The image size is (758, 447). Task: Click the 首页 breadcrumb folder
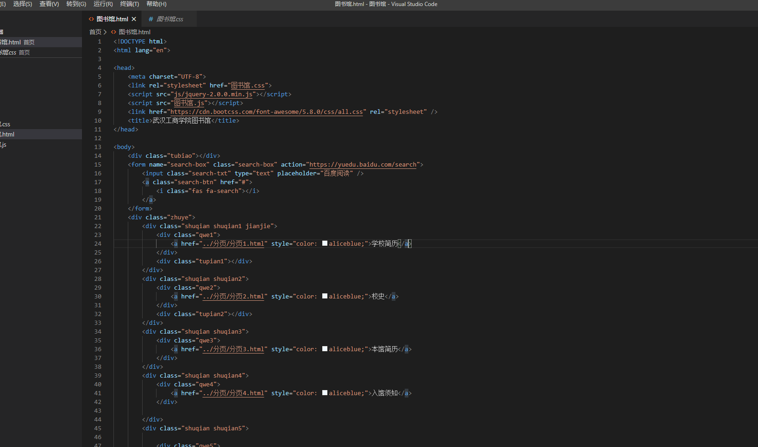[x=95, y=32]
